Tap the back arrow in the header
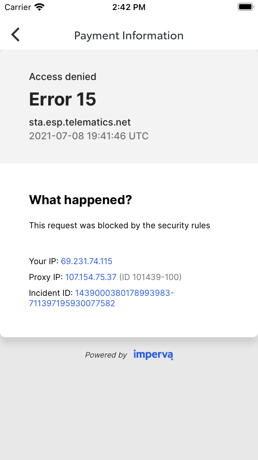Viewport: 258px width, 460px height. tap(15, 35)
